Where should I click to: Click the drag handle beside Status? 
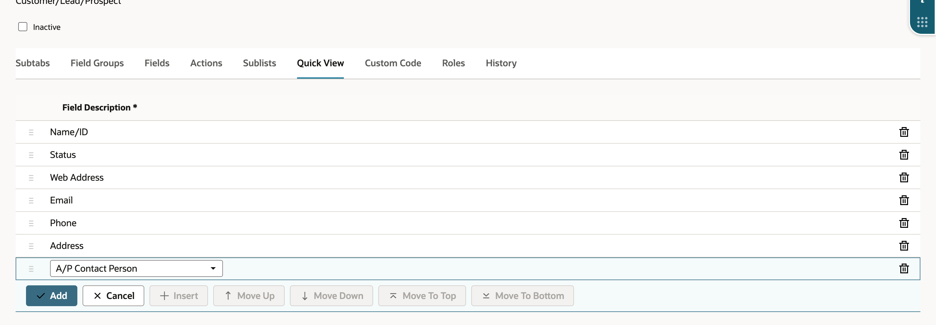31,155
